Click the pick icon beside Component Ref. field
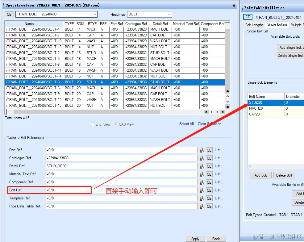The image size is (304, 242). [202, 182]
